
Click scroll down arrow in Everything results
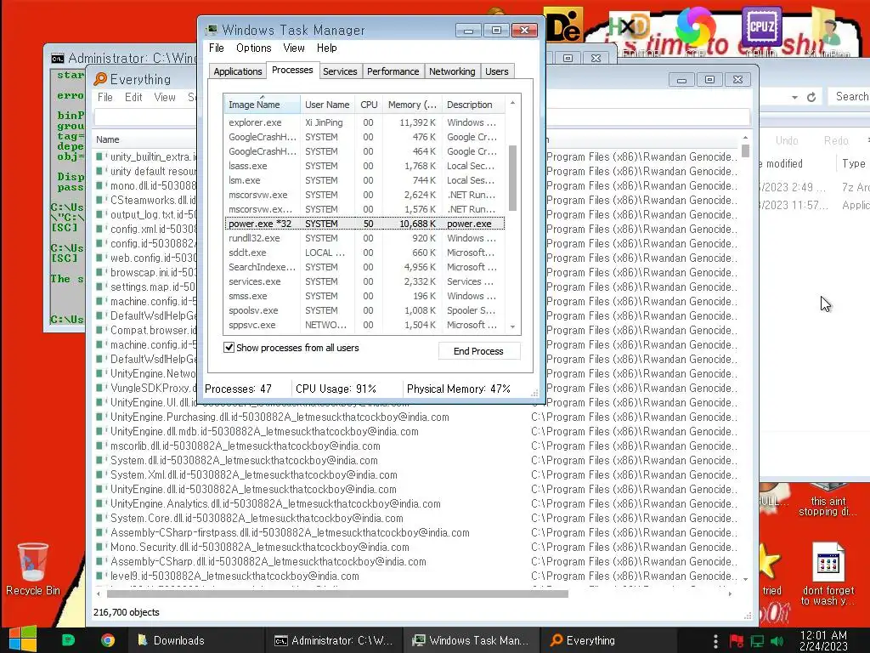(x=745, y=578)
